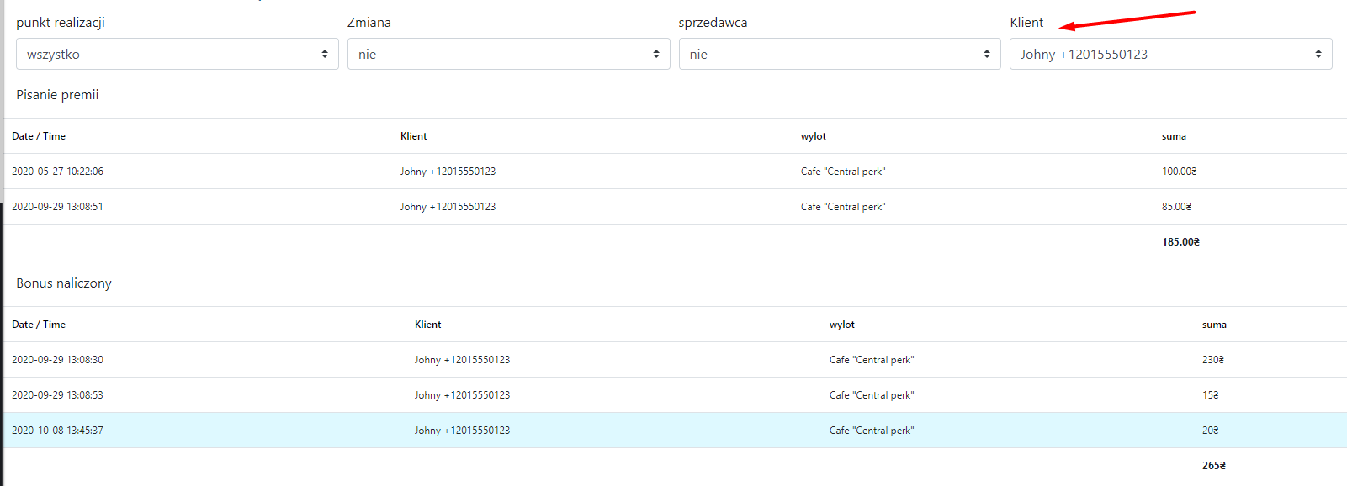Click the 85.00₴ amount cell
The height and width of the screenshot is (486, 1347).
1176,207
